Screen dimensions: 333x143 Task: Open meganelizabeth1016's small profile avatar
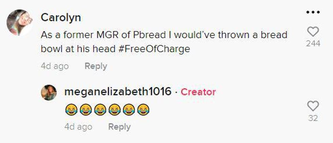pyautogui.click(x=49, y=93)
